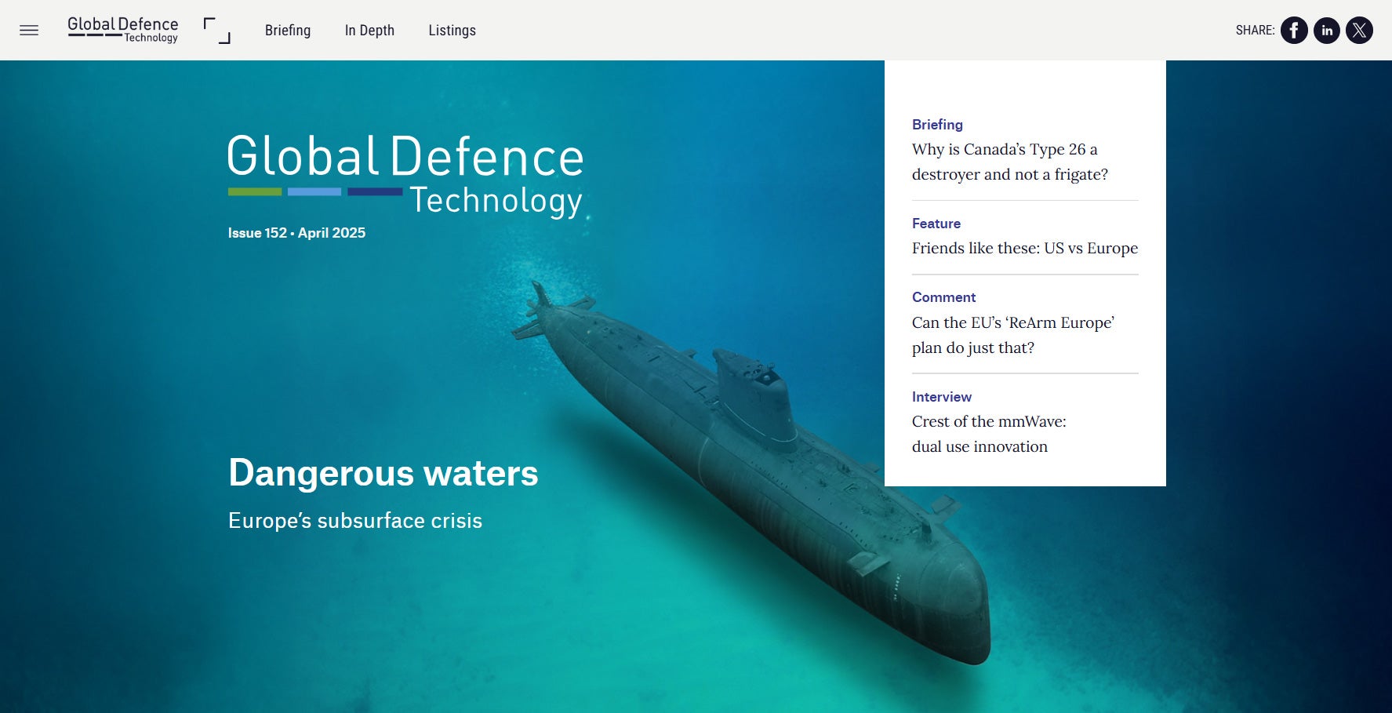The image size is (1392, 713).
Task: Click the submarine cover image
Action: pos(753,471)
